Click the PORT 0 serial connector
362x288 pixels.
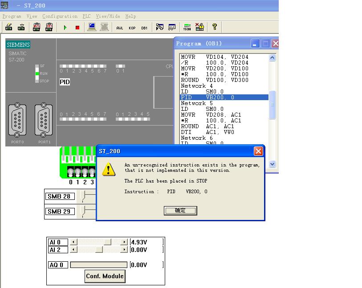click(x=17, y=120)
